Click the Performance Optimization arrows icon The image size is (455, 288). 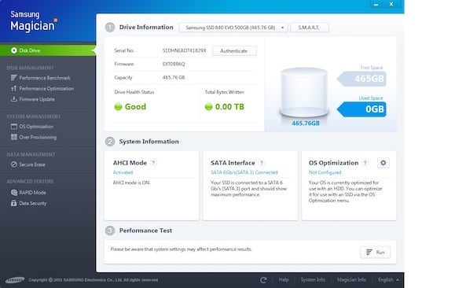pyautogui.click(x=13, y=89)
